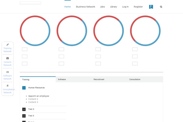Screen dimensions: 183x122
Task: Click the chart icon above Consultation Network
Action: point(7,86)
